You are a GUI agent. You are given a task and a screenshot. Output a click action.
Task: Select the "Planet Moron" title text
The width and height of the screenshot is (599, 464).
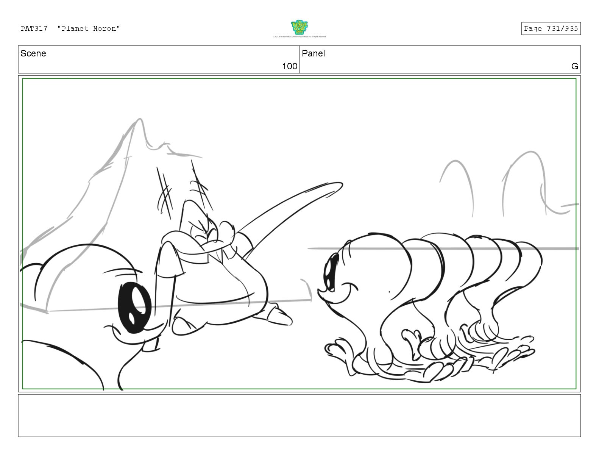(x=89, y=28)
